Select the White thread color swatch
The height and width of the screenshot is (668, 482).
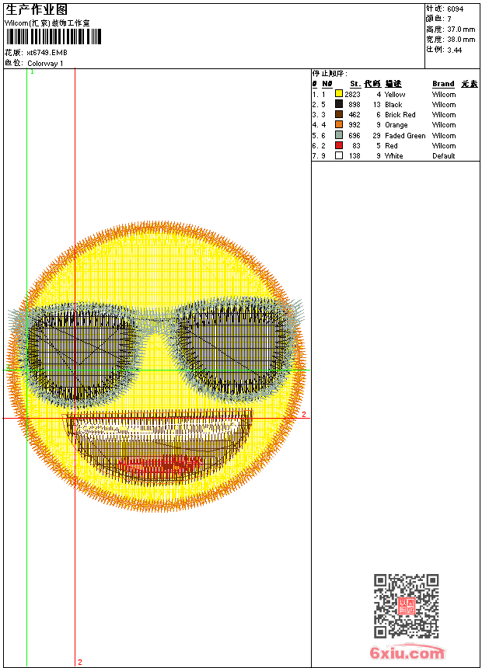(339, 155)
